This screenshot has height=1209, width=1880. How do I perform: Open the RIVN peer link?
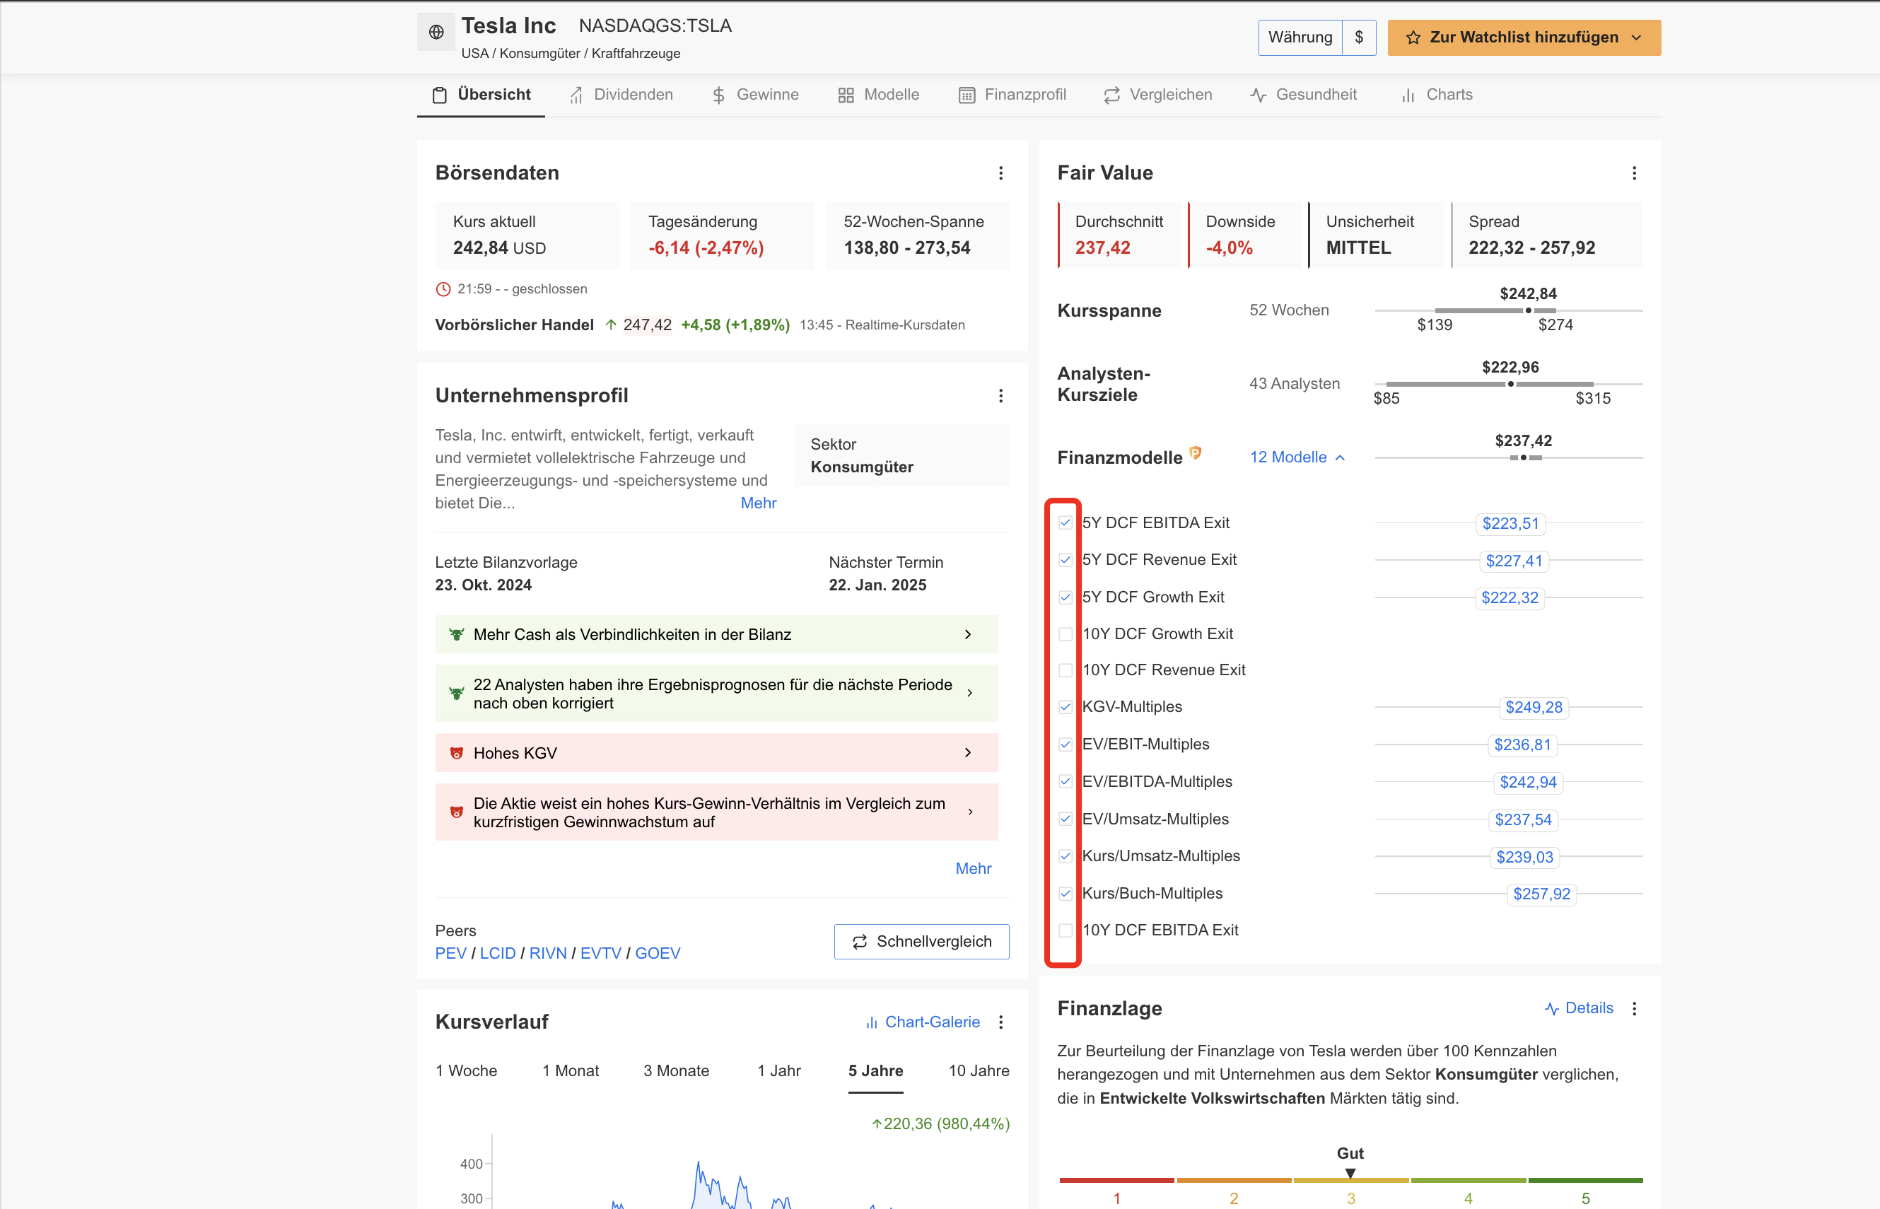[548, 953]
